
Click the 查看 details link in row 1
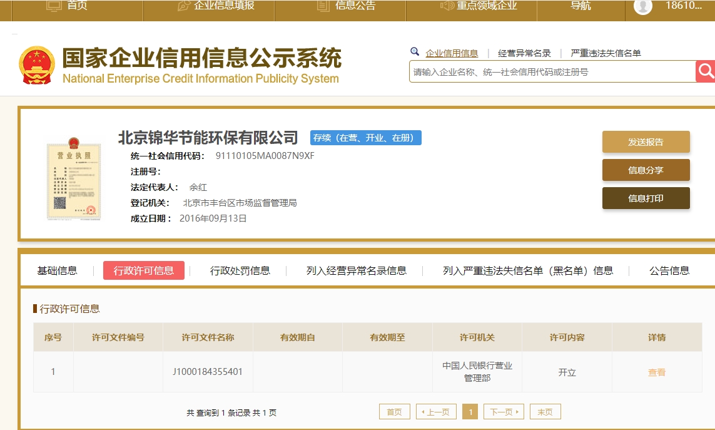[657, 372]
